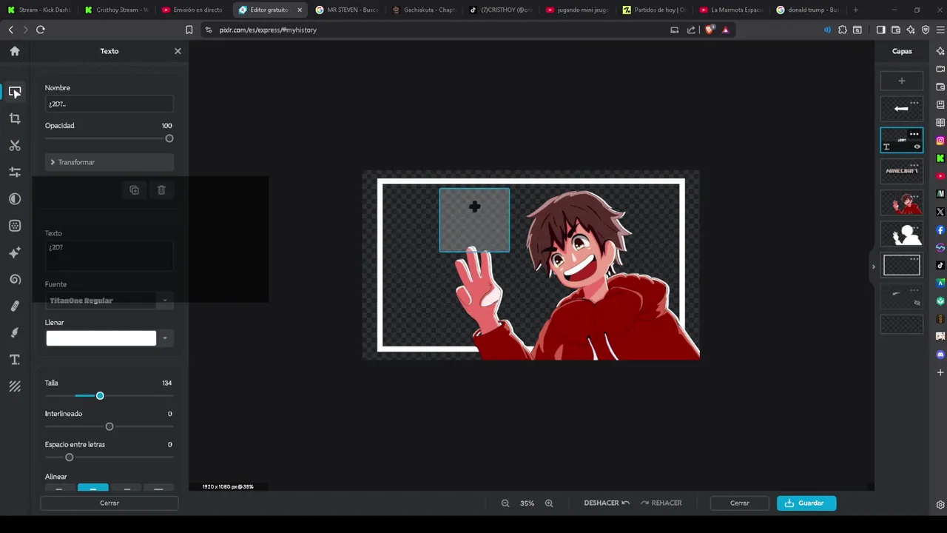The height and width of the screenshot is (533, 947).
Task: Show the hidden sketch layer via crossed eye
Action: pyautogui.click(x=917, y=303)
